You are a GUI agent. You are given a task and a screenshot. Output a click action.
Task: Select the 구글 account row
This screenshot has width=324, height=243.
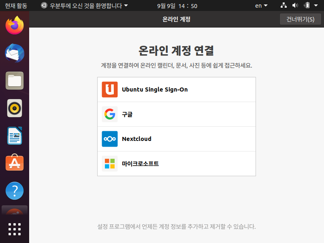177,114
